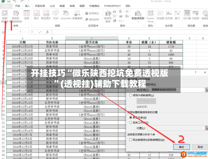The image size is (208, 159).
Task: Insert a Table using the table icon
Action: [27, 15]
